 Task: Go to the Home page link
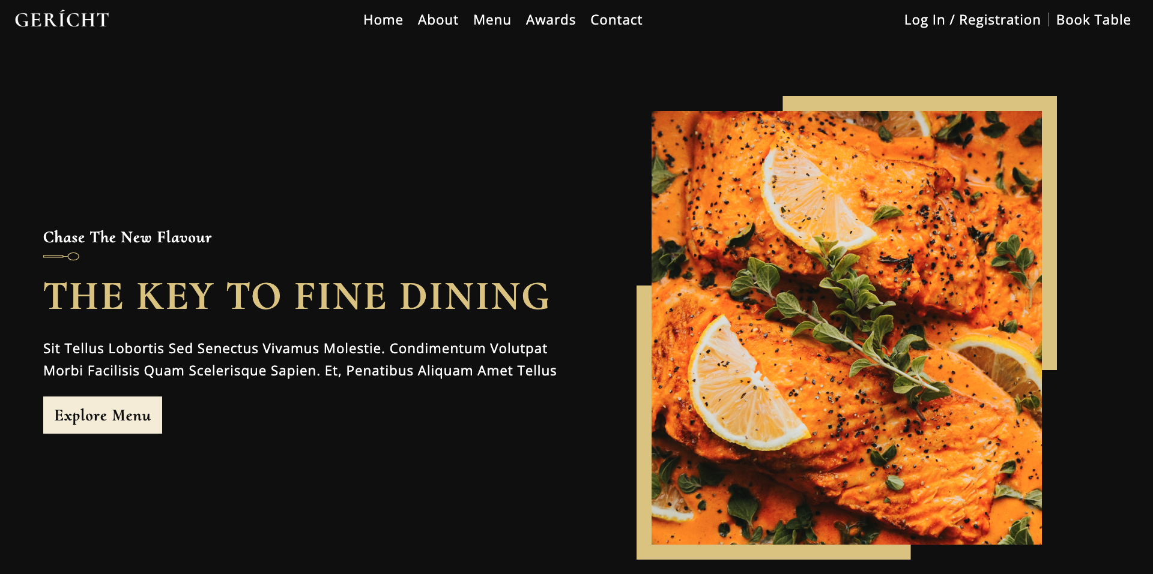click(x=383, y=20)
